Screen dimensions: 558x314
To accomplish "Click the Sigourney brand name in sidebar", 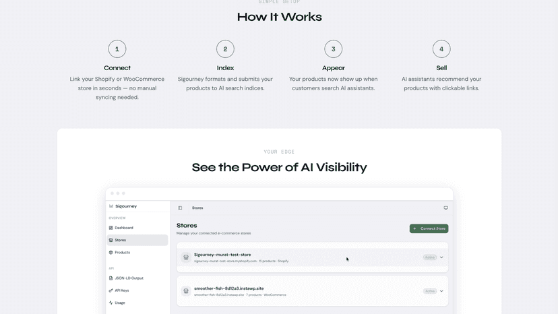I will [126, 206].
